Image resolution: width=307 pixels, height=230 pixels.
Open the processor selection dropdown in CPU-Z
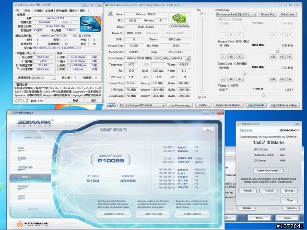point(44,78)
